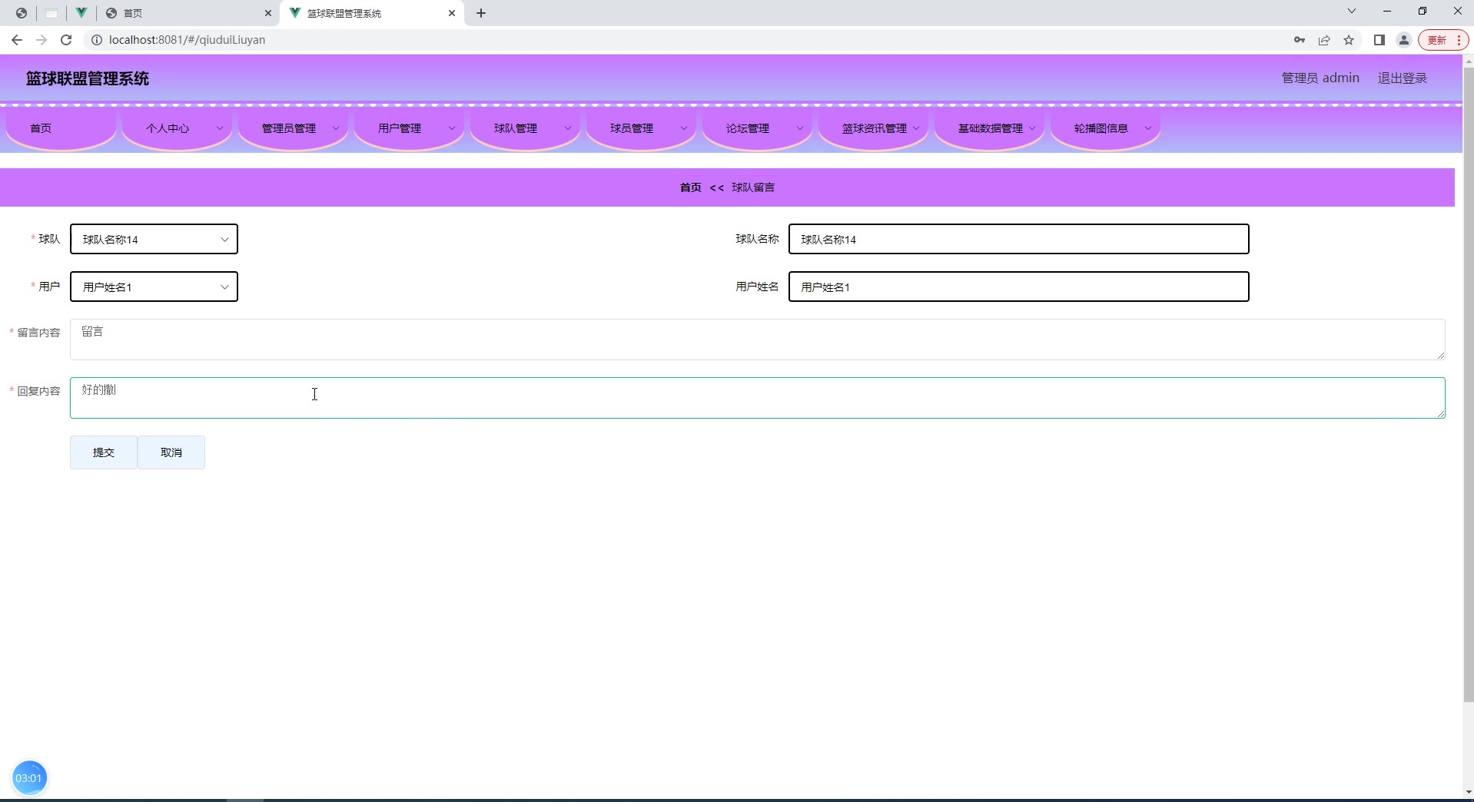Click the 更新 browser update button

tap(1436, 40)
